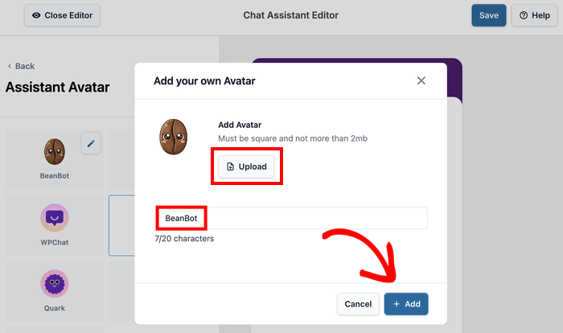Save the chat assistant changes
The image size is (563, 333).
tap(488, 15)
